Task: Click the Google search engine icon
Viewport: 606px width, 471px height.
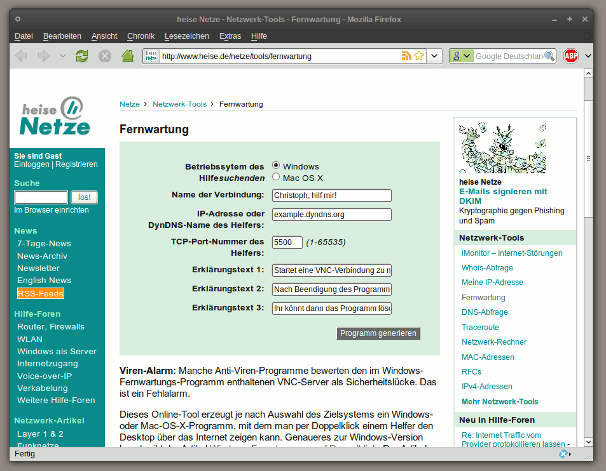Action: (457, 56)
